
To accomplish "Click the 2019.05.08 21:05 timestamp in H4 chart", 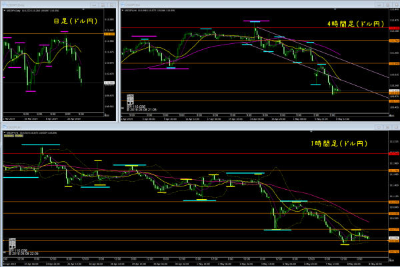I will pyautogui.click(x=143, y=110).
